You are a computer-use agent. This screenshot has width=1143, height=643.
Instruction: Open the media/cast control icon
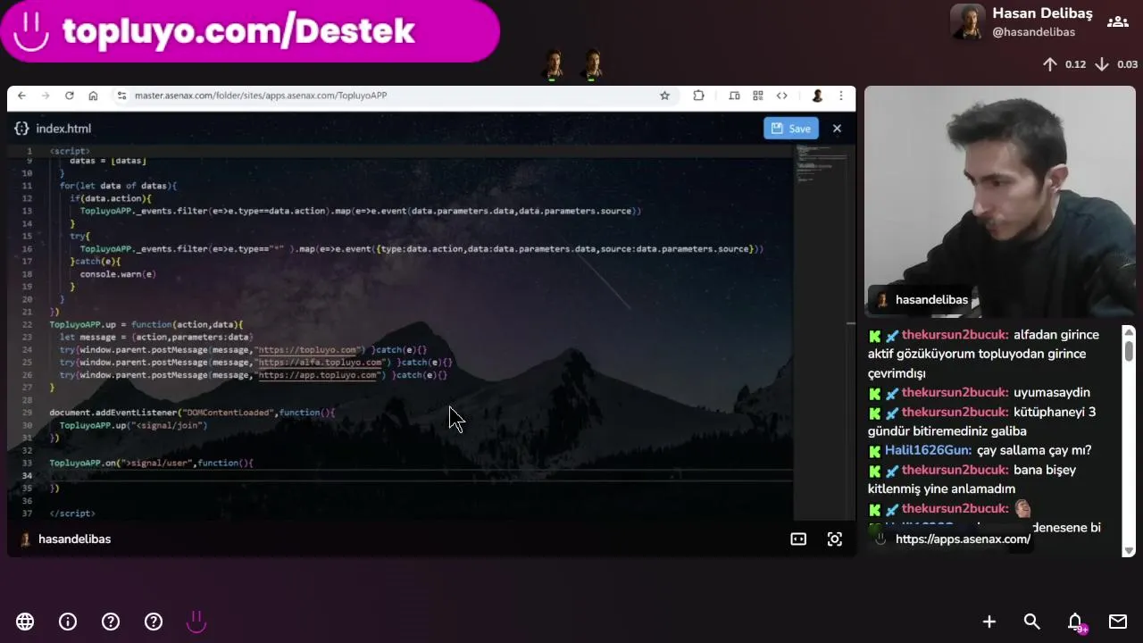click(734, 96)
